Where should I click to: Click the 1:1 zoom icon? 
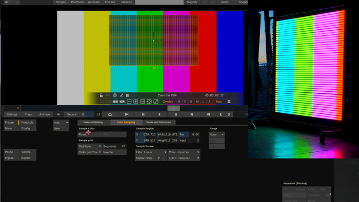click(143, 102)
